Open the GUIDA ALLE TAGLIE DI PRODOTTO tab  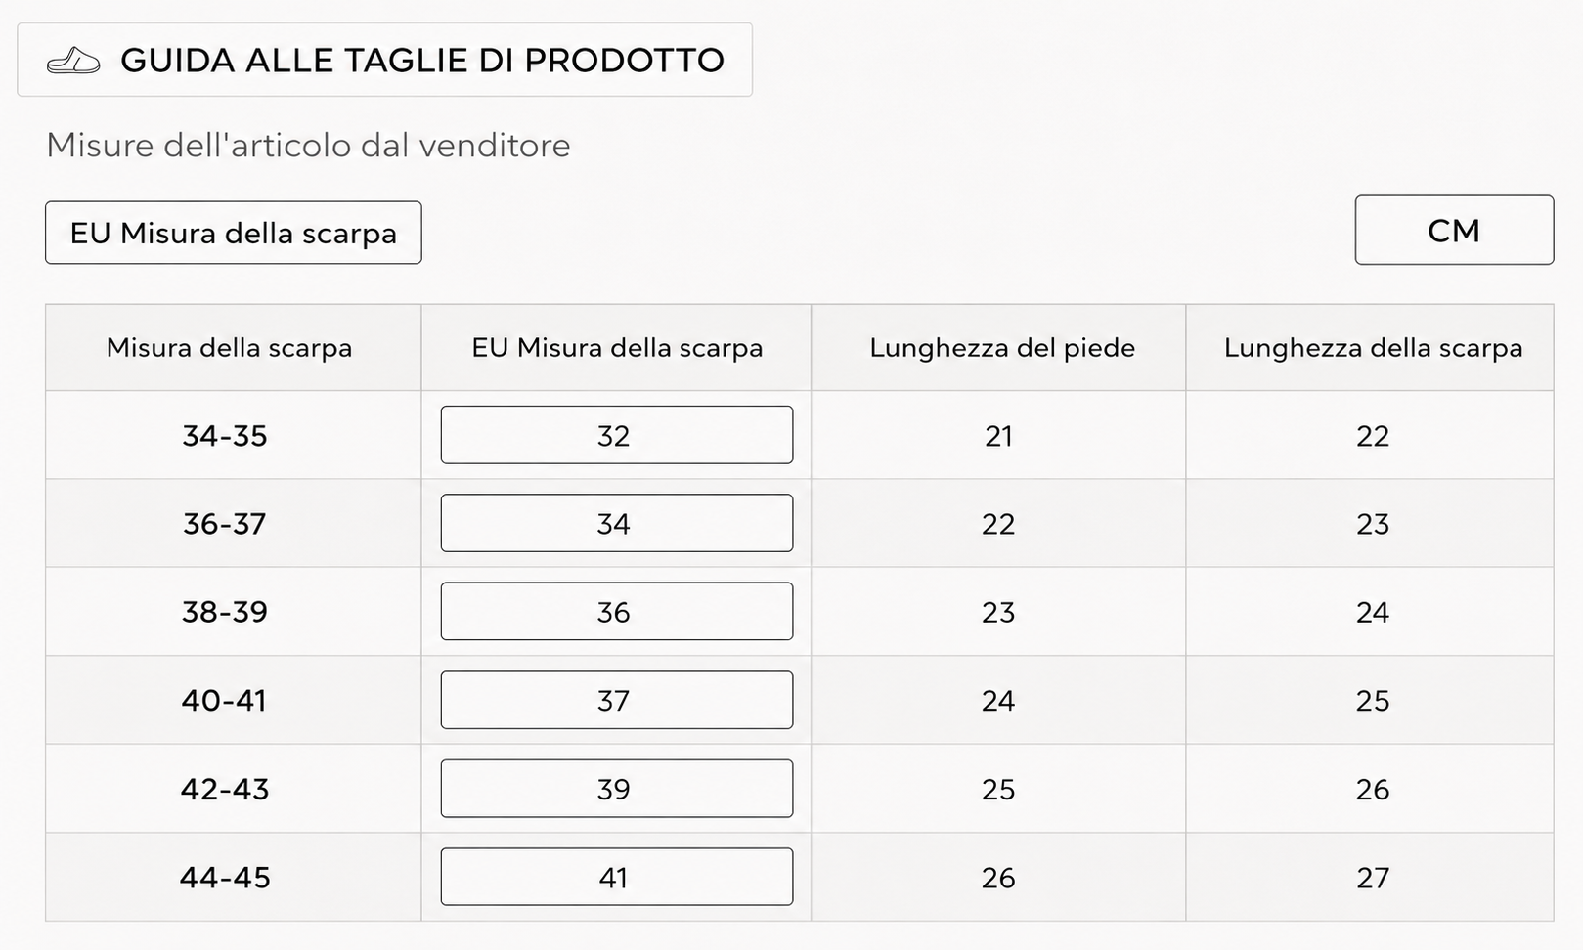[x=384, y=60]
